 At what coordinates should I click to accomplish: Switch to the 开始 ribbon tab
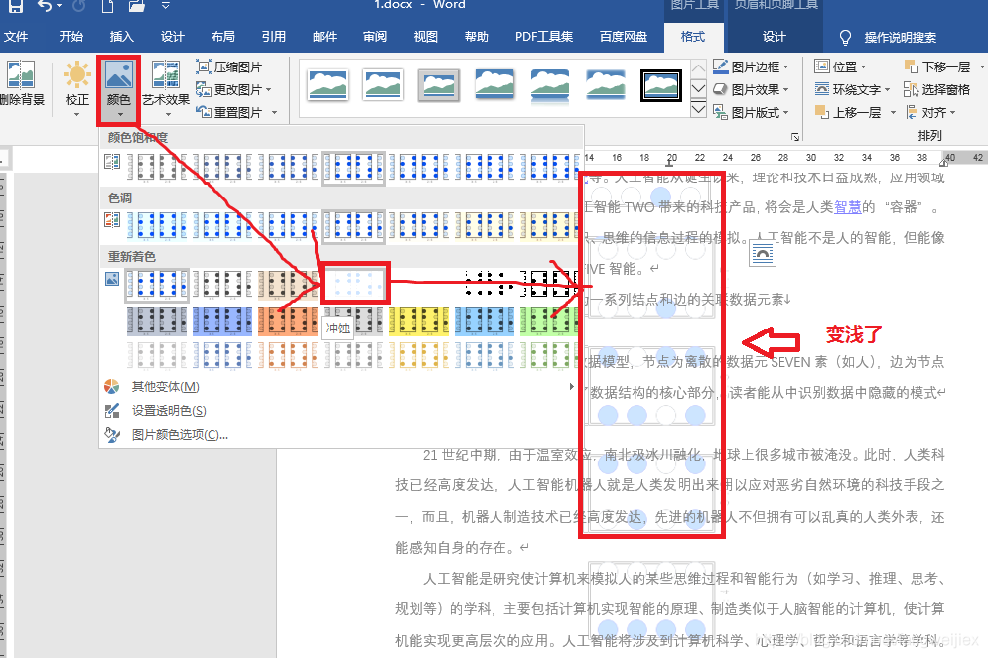71,37
